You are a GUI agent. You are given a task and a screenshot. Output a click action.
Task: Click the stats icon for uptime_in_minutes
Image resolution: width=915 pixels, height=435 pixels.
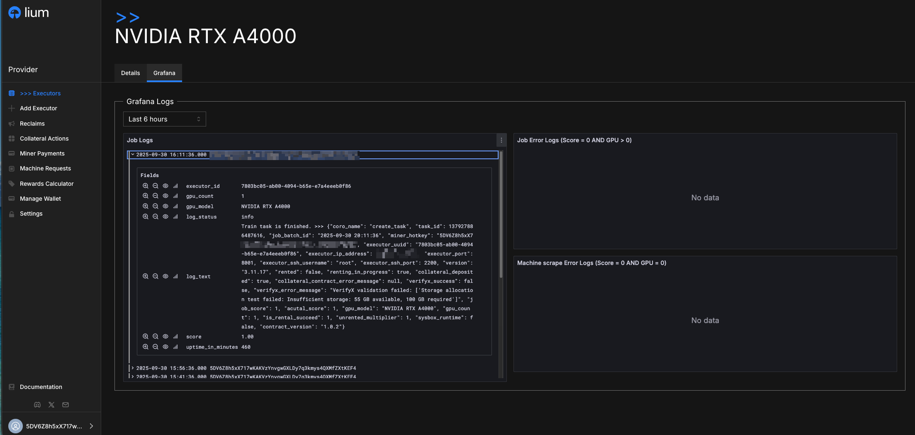click(175, 347)
